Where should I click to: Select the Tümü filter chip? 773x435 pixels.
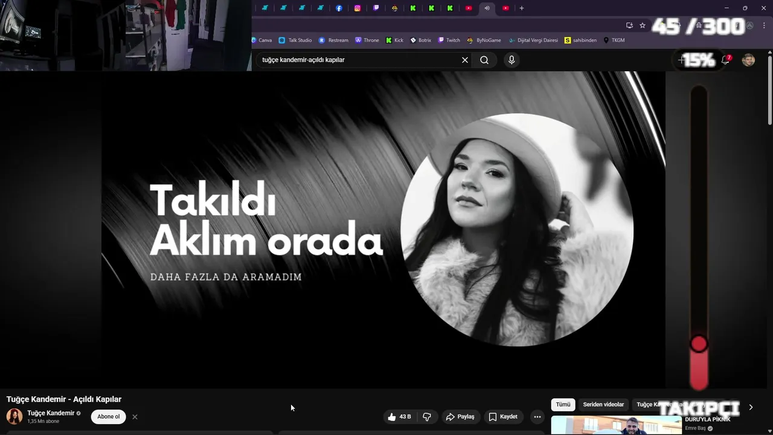tap(563, 405)
